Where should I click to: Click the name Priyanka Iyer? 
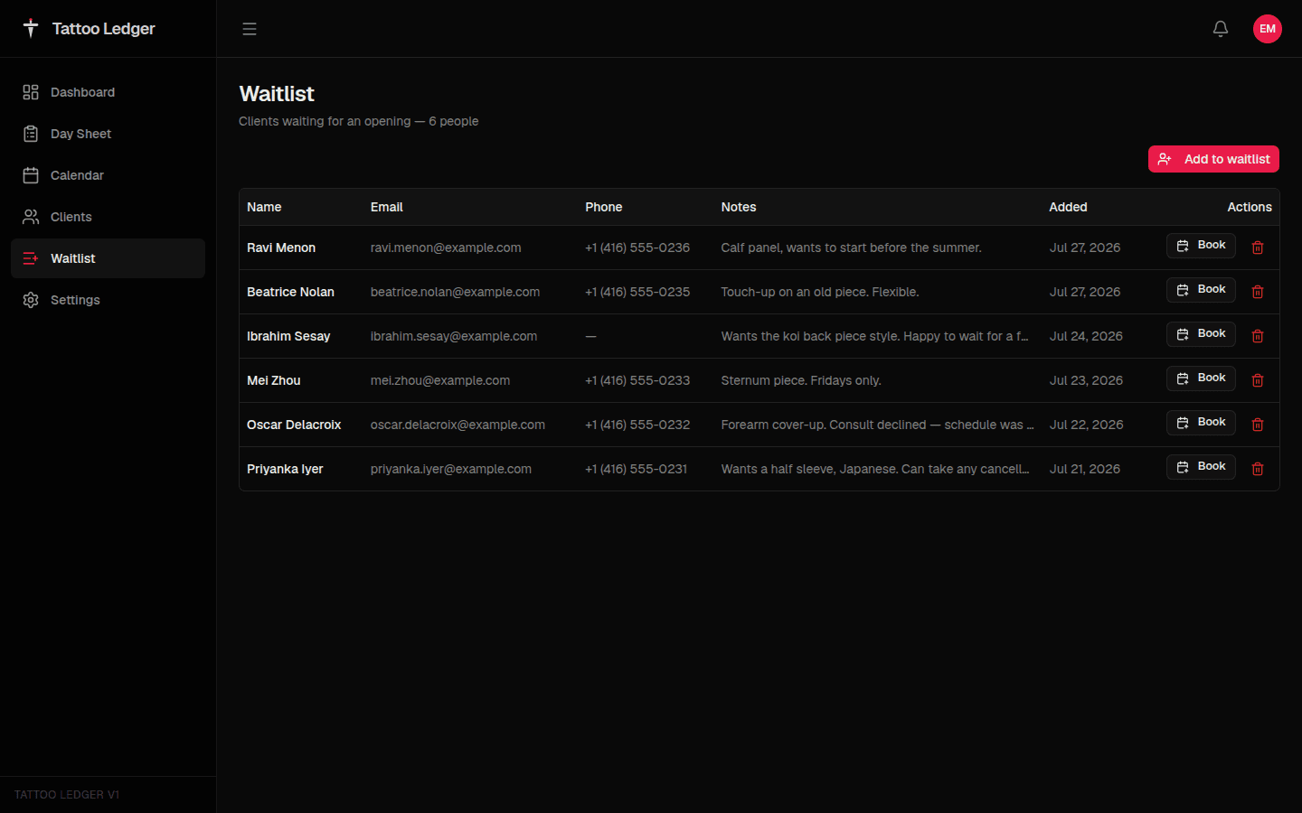(285, 469)
